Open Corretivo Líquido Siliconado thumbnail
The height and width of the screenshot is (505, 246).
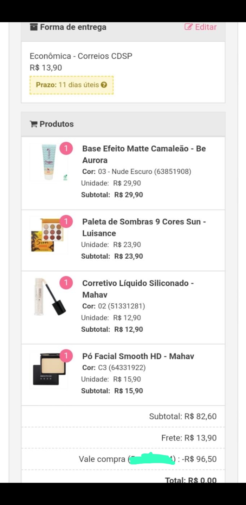point(49,297)
